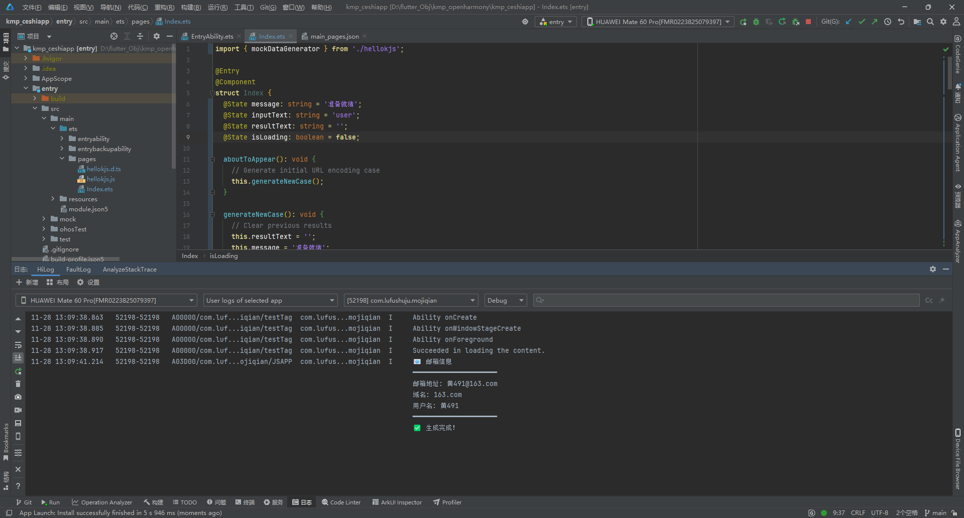The width and height of the screenshot is (964, 518).
Task: Click collapse all icon in project panel
Action: point(140,36)
